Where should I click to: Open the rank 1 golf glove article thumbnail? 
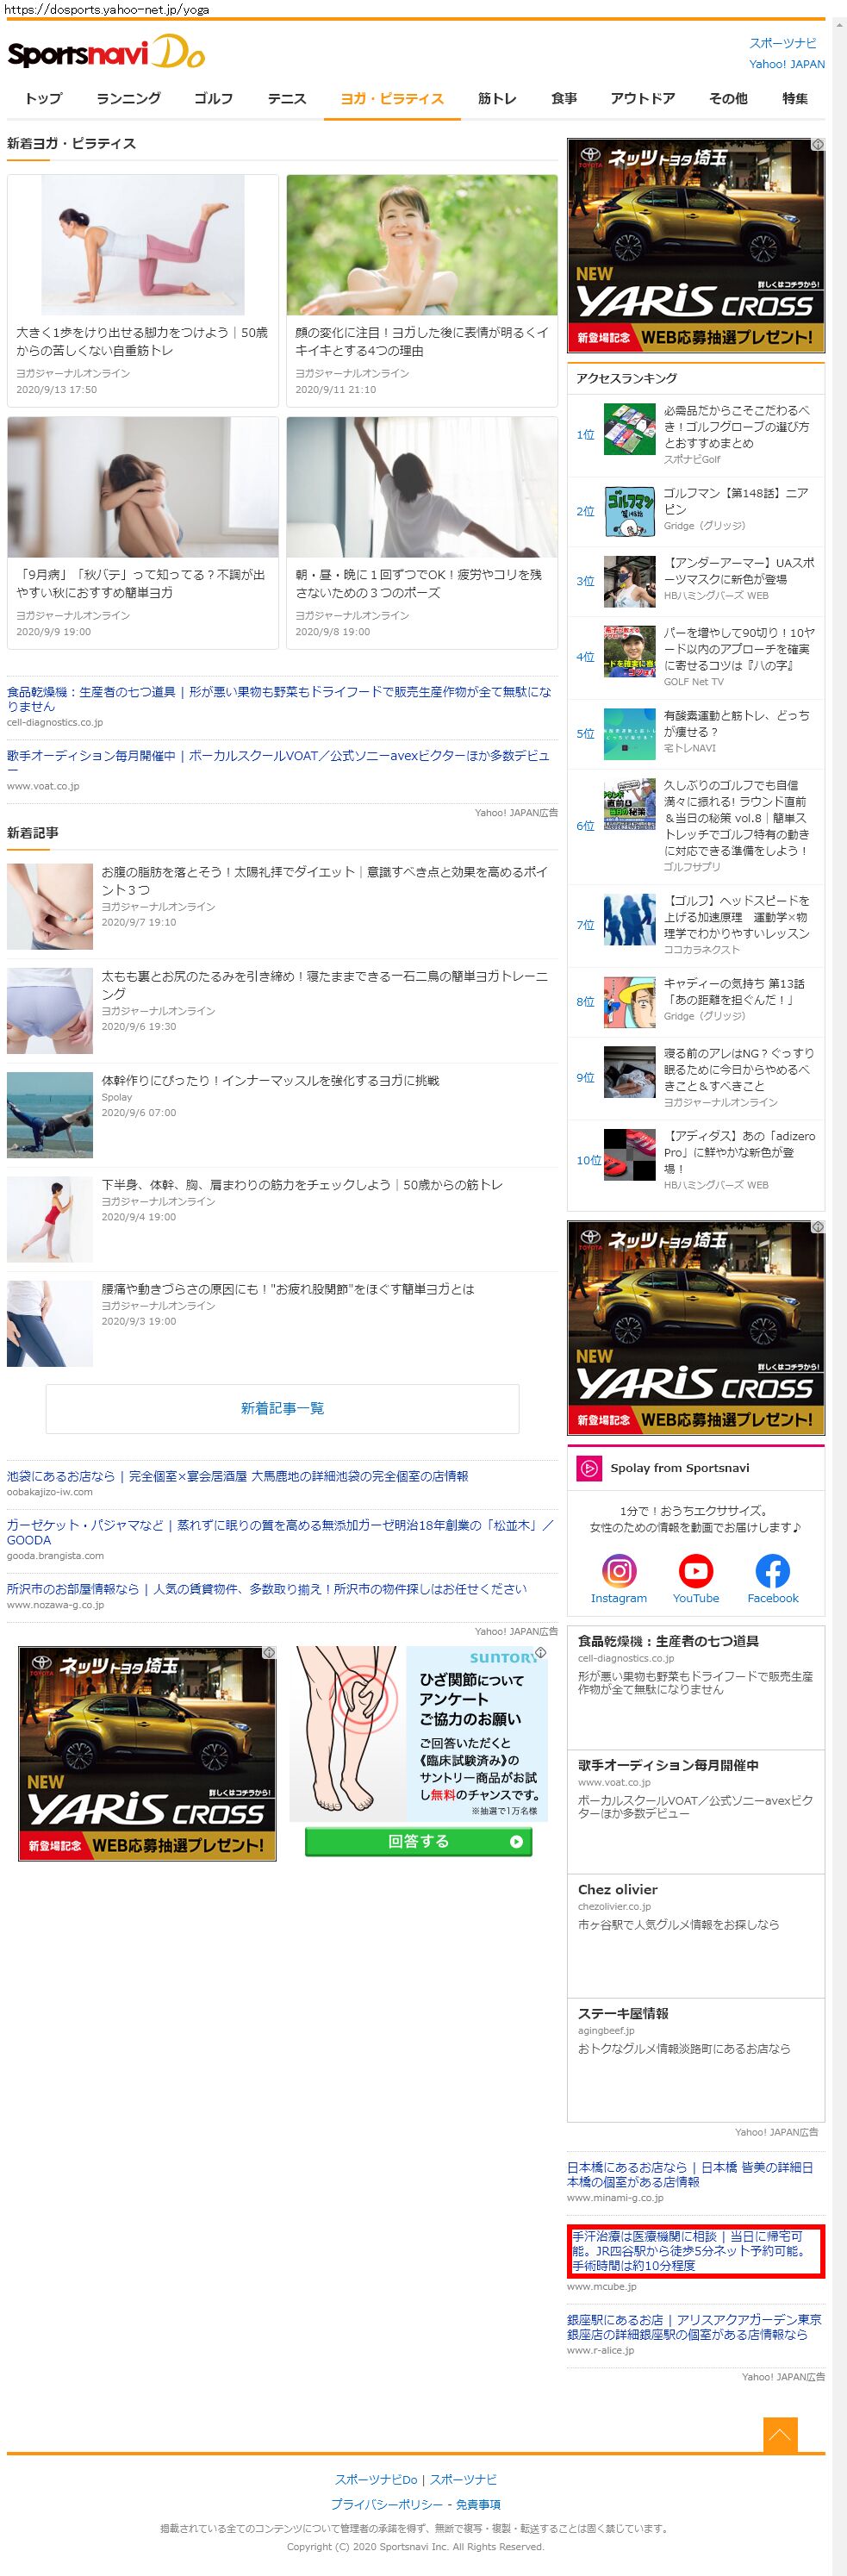click(x=629, y=428)
